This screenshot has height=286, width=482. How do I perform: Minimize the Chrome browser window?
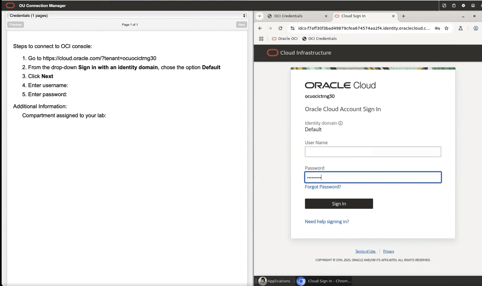click(x=463, y=16)
